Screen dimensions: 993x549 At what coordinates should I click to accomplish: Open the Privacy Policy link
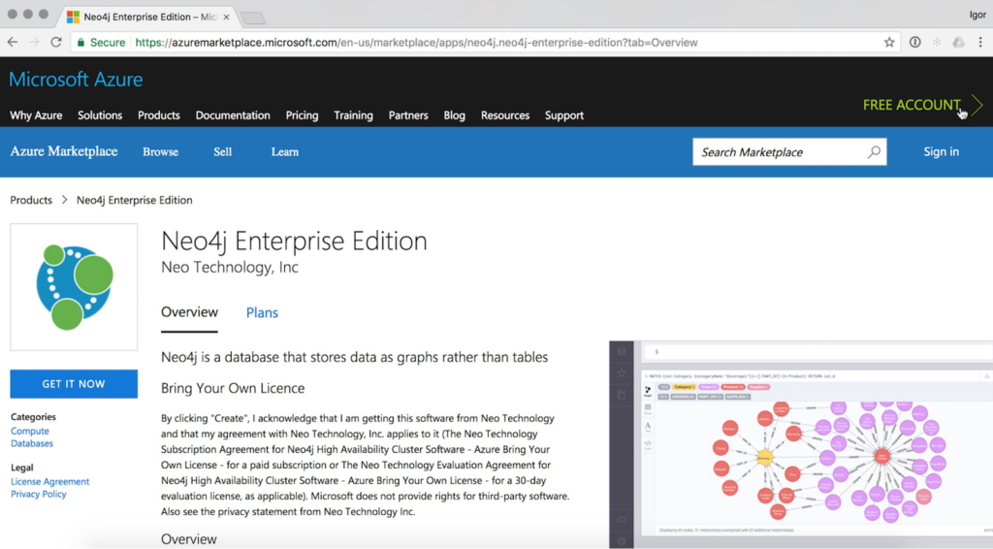pyautogui.click(x=38, y=494)
